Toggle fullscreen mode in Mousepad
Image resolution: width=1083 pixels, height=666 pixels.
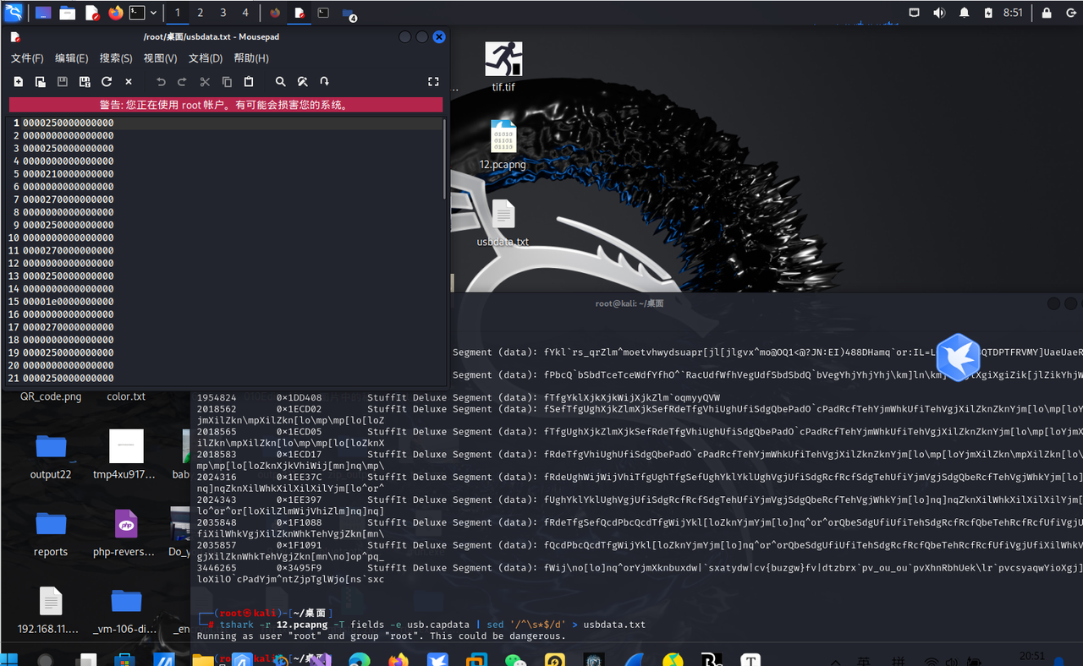point(433,81)
